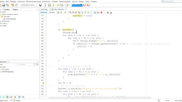Toggle the Rectangular Selection icon
Image resolution: width=182 pixels, height=102 pixels.
coord(82,12)
